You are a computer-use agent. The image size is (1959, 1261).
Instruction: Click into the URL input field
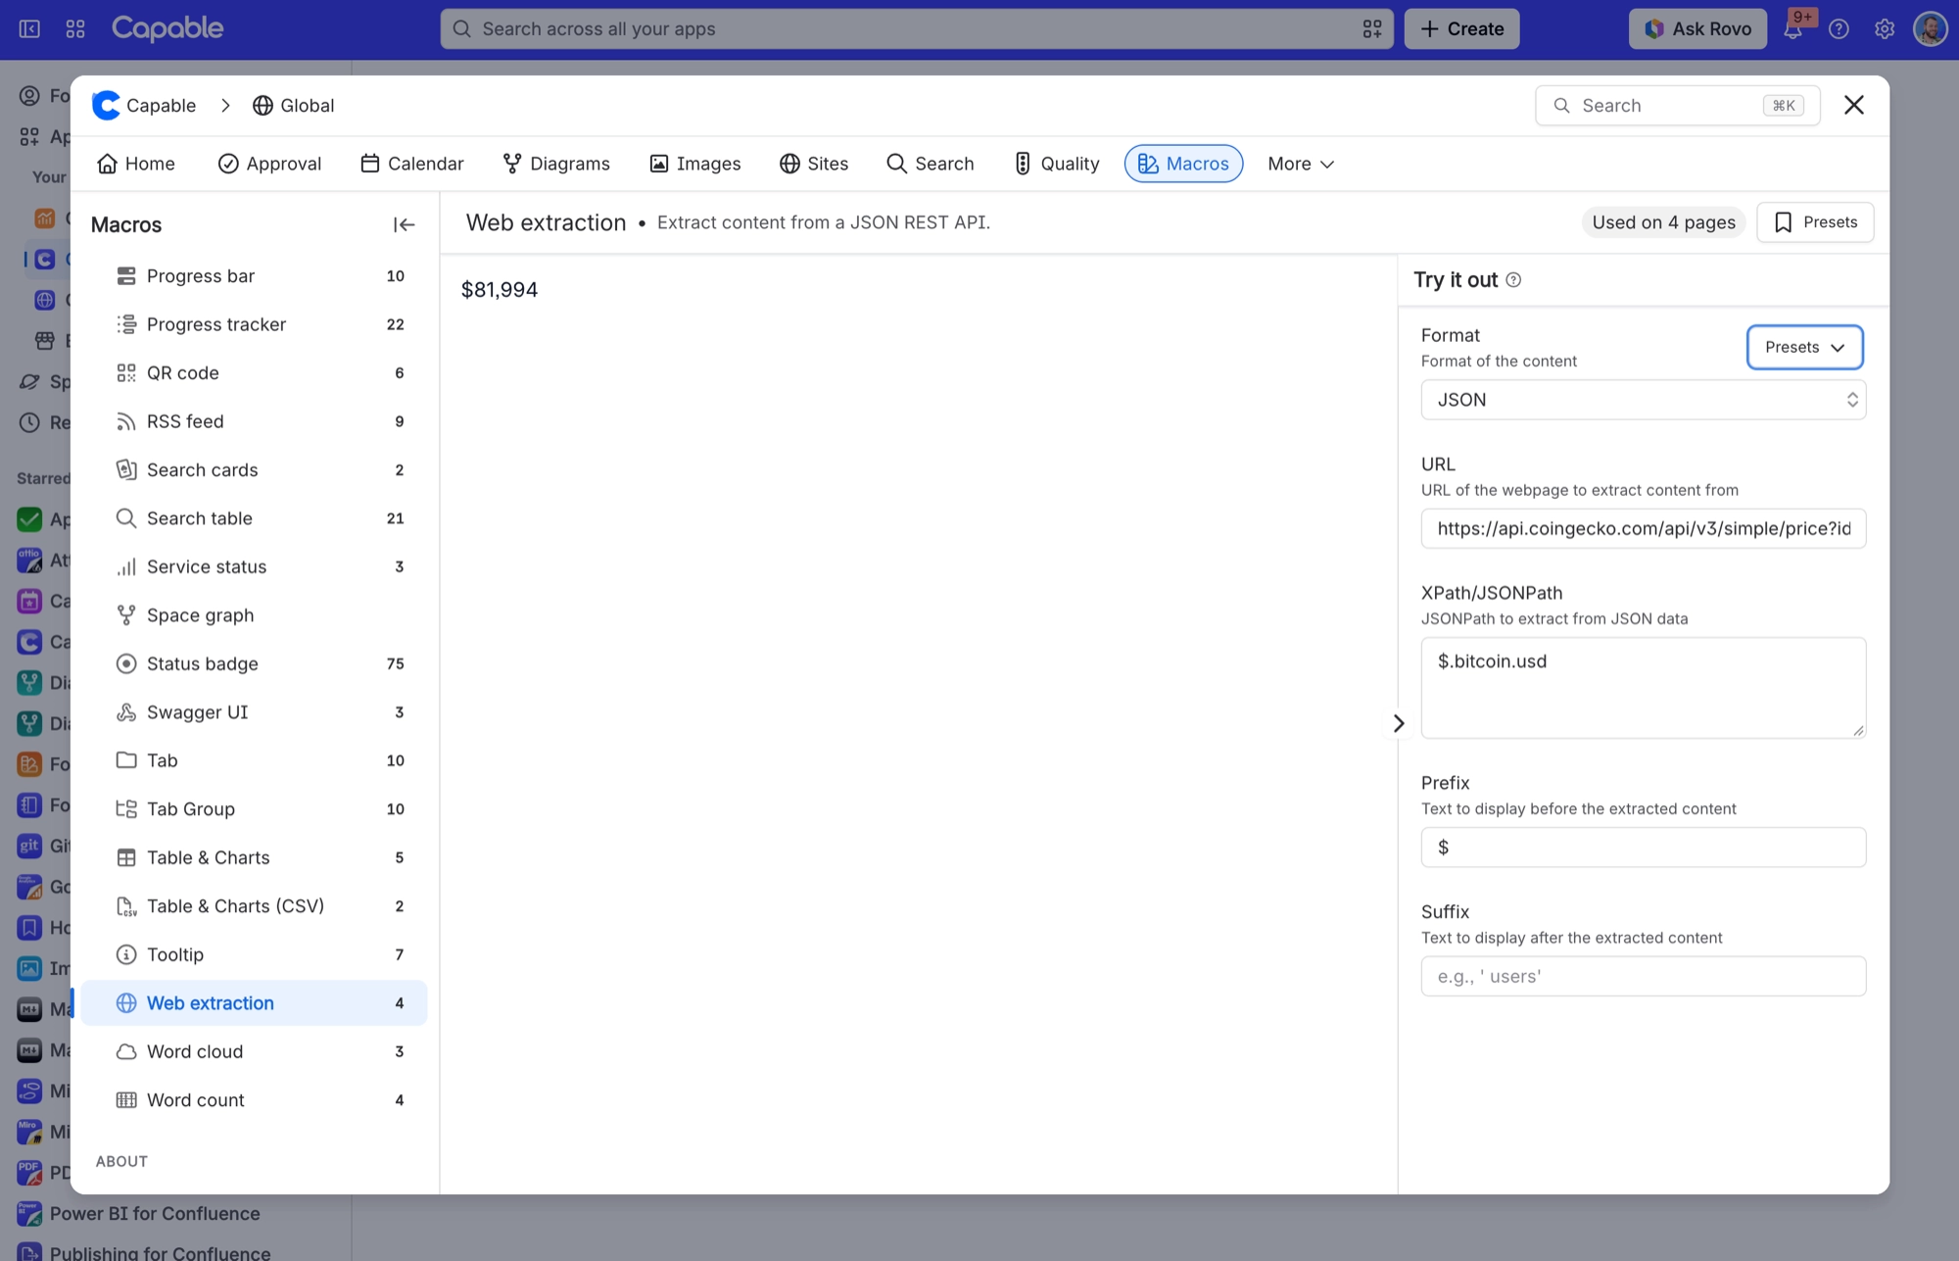point(1643,529)
